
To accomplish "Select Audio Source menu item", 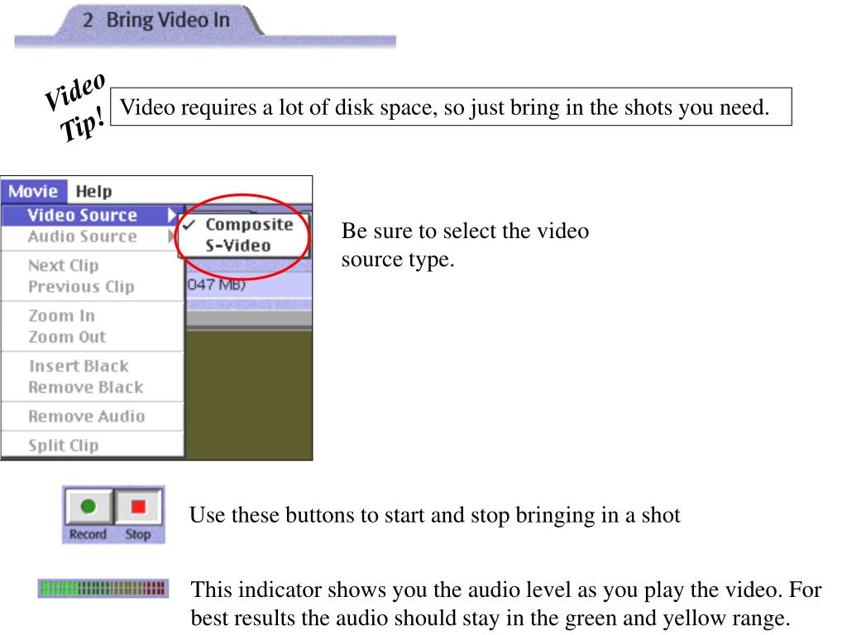I will coord(92,236).
